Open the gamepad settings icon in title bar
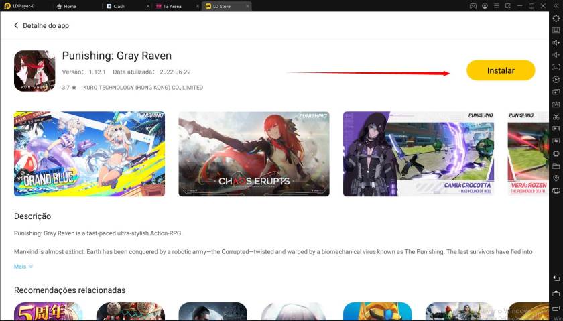The height and width of the screenshot is (321, 563). coord(473,6)
